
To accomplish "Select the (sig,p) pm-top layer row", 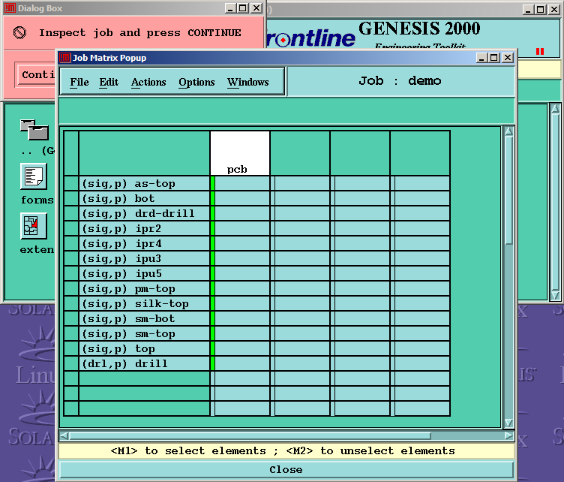I will pyautogui.click(x=144, y=289).
